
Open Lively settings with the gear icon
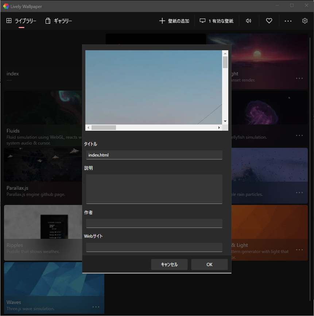[x=305, y=21]
